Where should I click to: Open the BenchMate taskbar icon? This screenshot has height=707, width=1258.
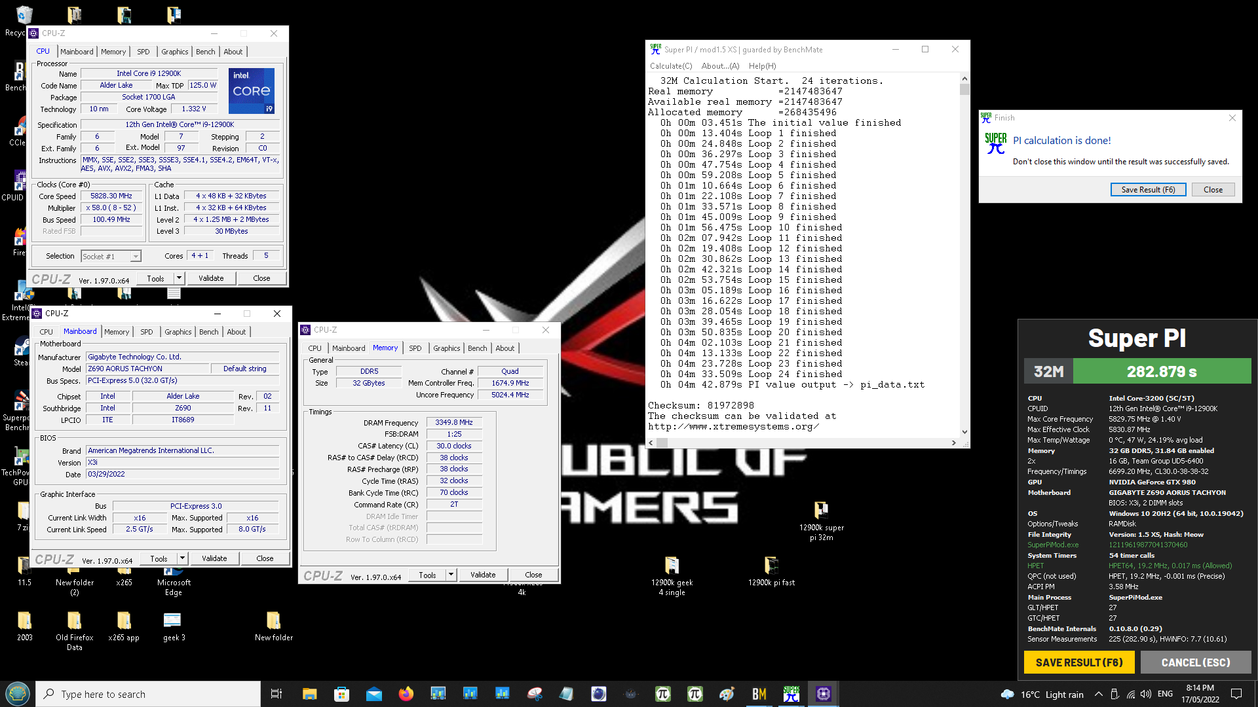tap(759, 694)
